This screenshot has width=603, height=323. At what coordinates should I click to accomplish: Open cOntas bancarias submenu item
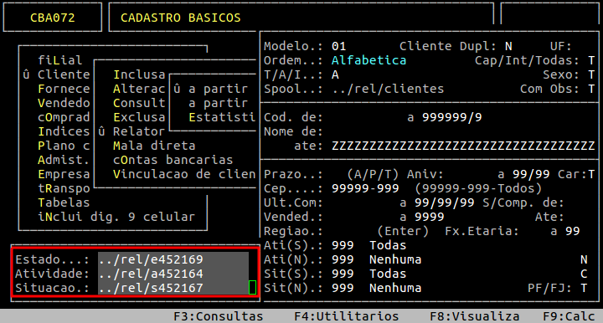[173, 160]
